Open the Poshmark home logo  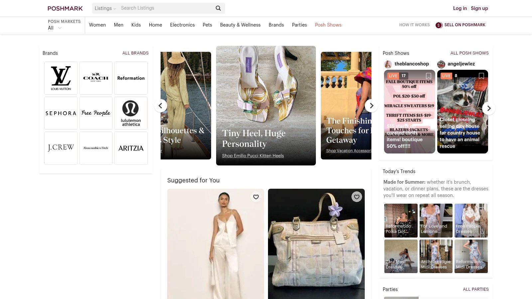click(65, 8)
